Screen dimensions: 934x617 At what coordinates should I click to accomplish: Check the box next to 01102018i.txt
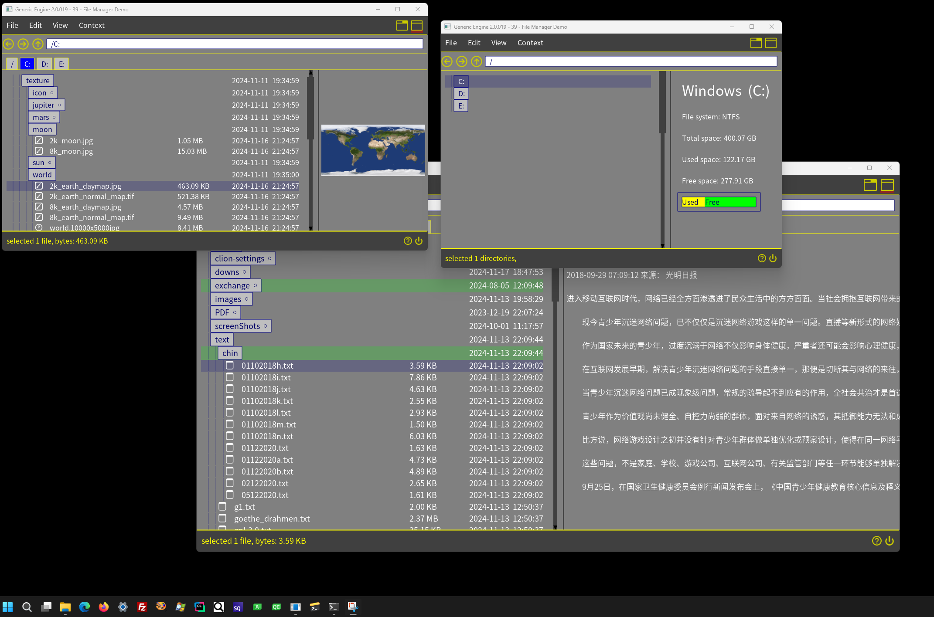pos(230,377)
